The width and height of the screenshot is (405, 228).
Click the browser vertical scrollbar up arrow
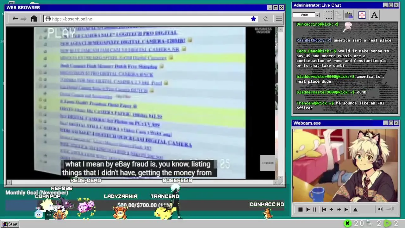pyautogui.click(x=280, y=29)
